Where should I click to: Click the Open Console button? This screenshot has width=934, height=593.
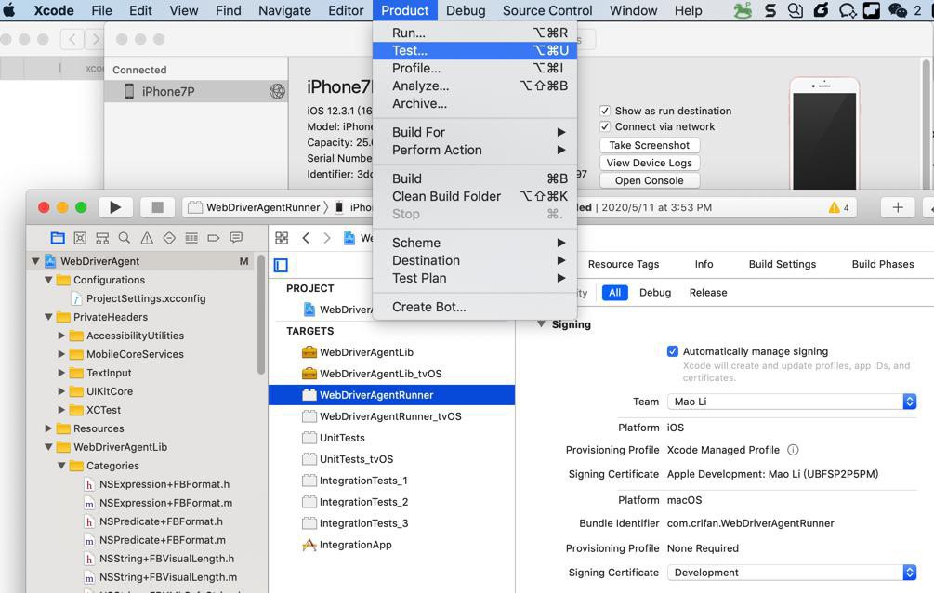coord(650,180)
